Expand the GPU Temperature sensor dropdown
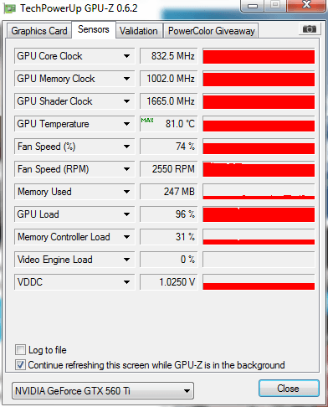 tap(126, 124)
